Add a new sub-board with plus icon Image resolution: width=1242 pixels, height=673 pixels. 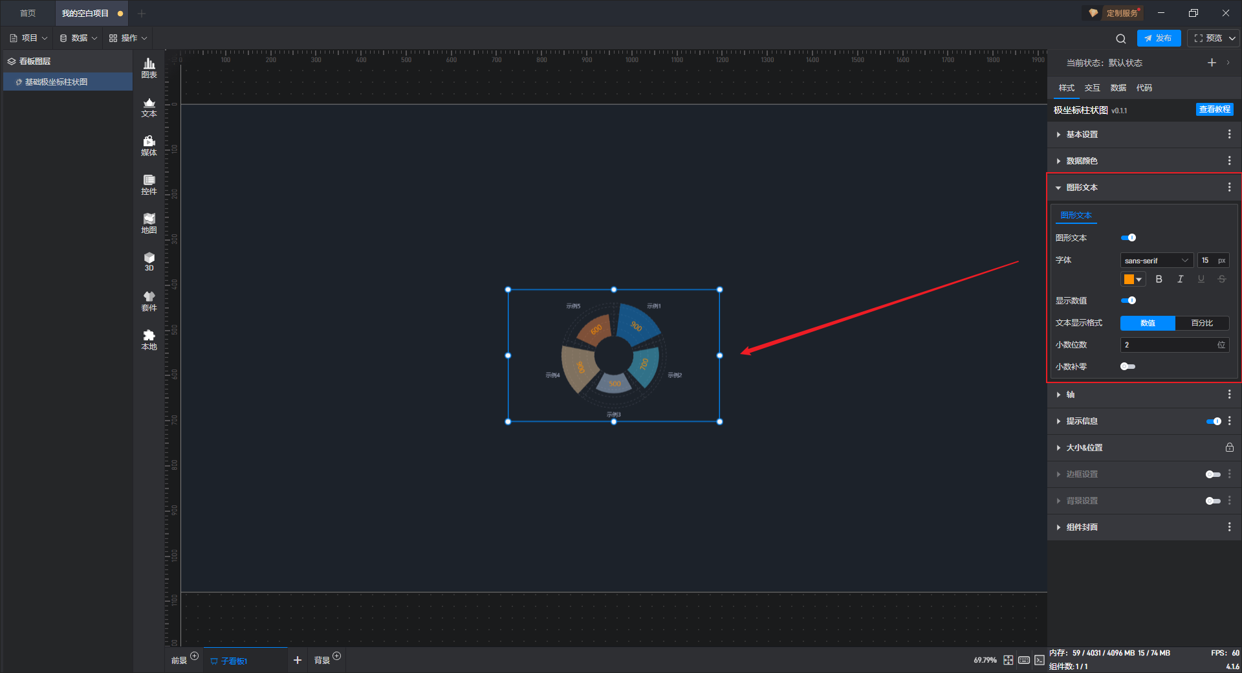click(x=297, y=660)
